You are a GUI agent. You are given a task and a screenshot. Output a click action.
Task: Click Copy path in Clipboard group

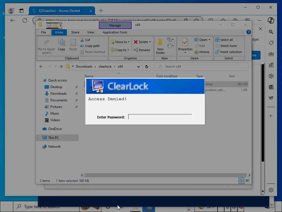(90, 46)
